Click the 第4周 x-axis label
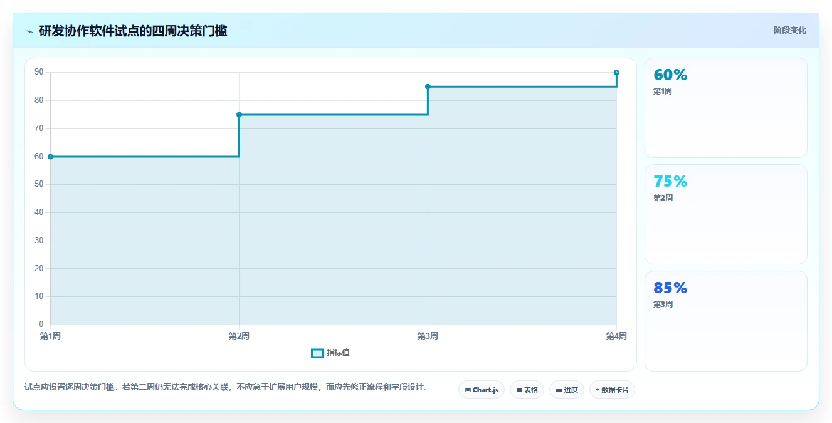This screenshot has height=423, width=832. pyautogui.click(x=616, y=337)
